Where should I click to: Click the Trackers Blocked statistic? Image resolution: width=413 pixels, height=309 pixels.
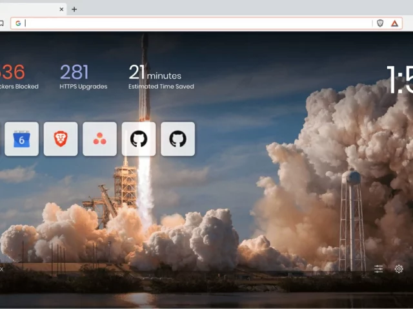click(x=16, y=77)
